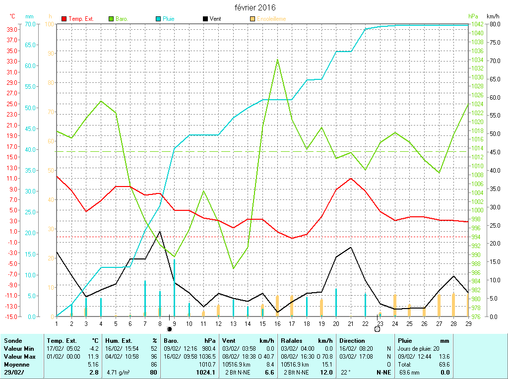Image resolution: width=508 pixels, height=379 pixels.
Task: Click the current barometer value 1024.1
Action: [x=207, y=372]
